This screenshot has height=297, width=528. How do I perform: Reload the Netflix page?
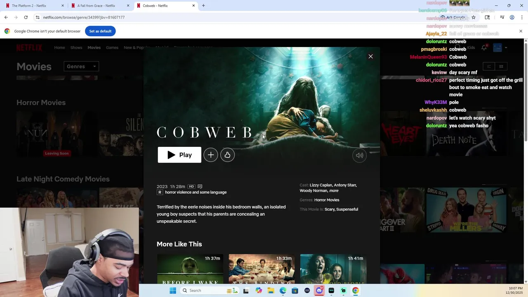(x=26, y=17)
